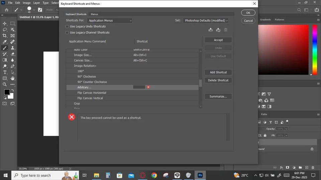The height and width of the screenshot is (180, 321).
Task: Clear the Arbitrary shortcut with red X
Action: 148,87
